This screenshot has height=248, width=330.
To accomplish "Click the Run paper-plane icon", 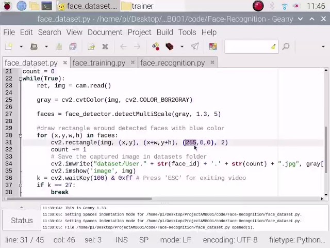I will 195,47.
